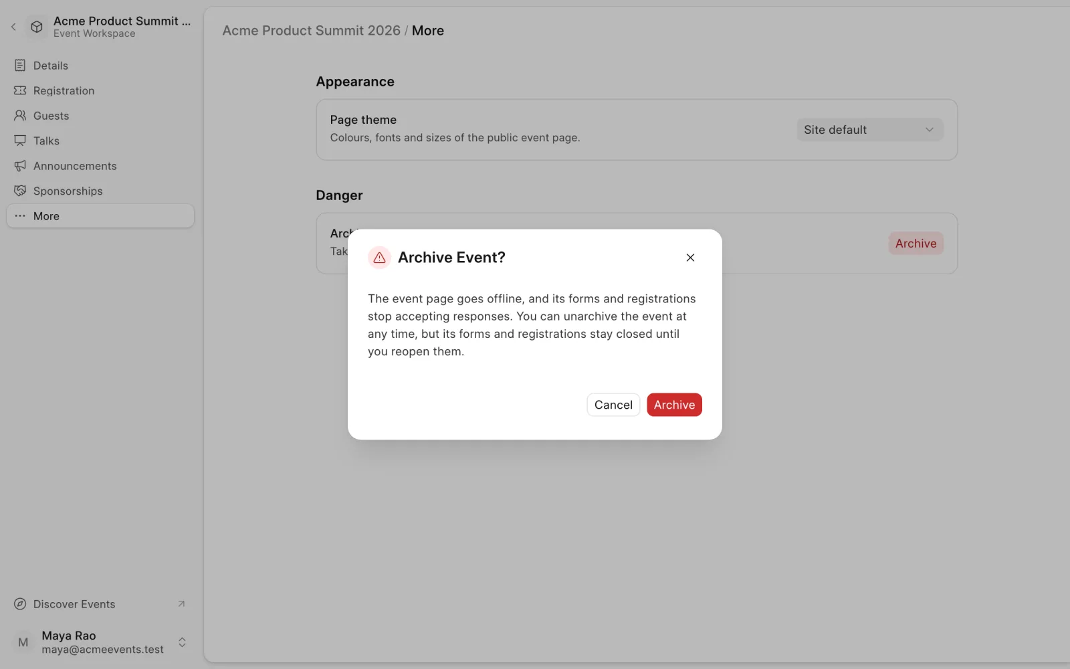Image resolution: width=1070 pixels, height=669 pixels.
Task: Click the Danger section heading
Action: 339,195
